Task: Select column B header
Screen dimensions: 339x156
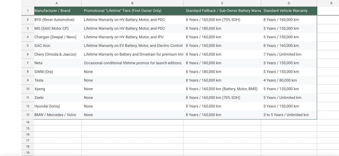Action: [132, 3]
